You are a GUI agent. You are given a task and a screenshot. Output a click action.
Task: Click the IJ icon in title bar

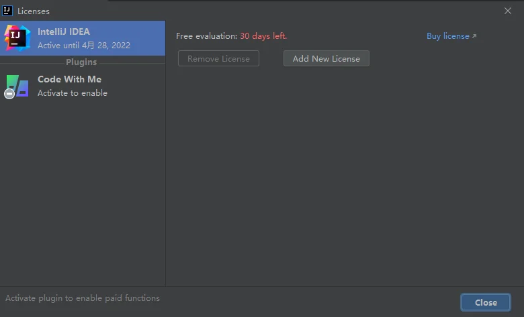(x=7, y=11)
